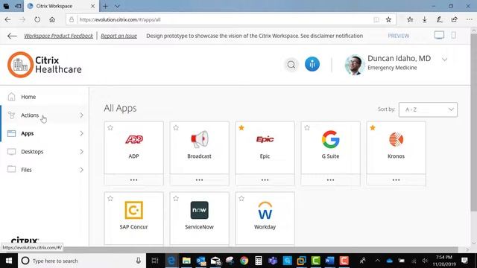Unfavorite the Epic app star
Screen dimensions: 477x268
(x=241, y=128)
